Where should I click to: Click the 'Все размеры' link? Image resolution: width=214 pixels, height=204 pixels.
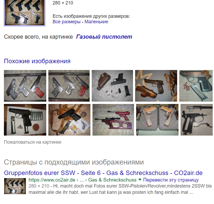[x=66, y=22]
